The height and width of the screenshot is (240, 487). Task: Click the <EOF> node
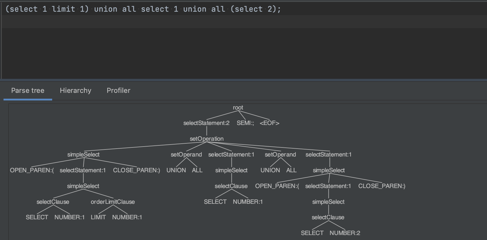click(270, 123)
